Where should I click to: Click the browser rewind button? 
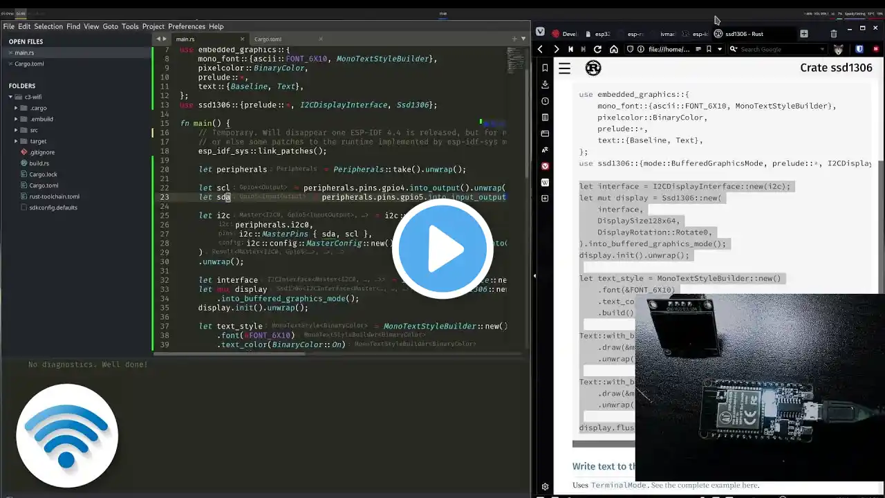click(570, 49)
